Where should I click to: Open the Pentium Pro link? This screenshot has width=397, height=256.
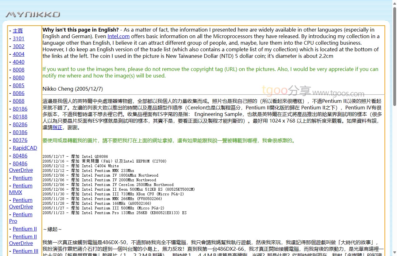21,218
